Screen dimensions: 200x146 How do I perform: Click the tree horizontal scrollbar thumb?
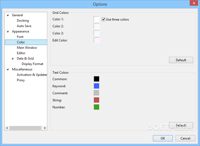click(25, 128)
